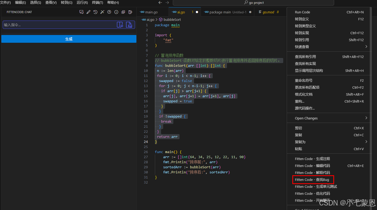This screenshot has height=210, width=377.
Task: Select Fitten Code - 查找Bug menu entry
Action: point(312,180)
